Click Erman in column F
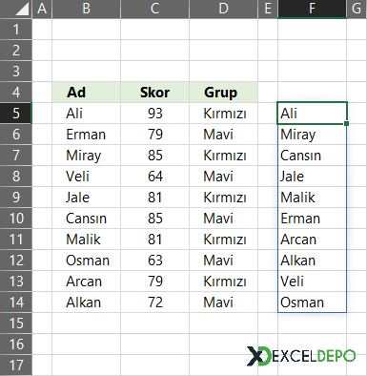Viewport: 367px width, 376px height. (312, 219)
